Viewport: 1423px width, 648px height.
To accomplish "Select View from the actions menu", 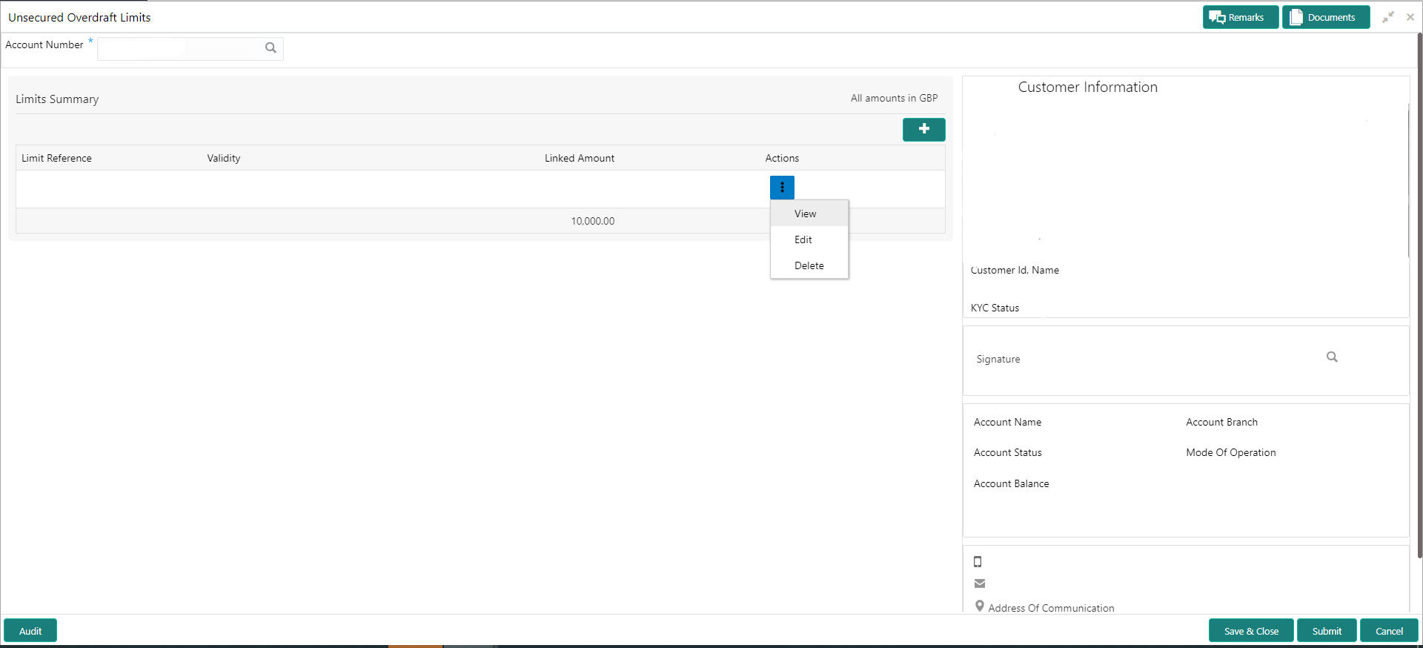I will point(809,214).
